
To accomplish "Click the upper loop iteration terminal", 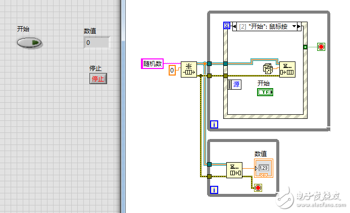I will tap(214, 124).
